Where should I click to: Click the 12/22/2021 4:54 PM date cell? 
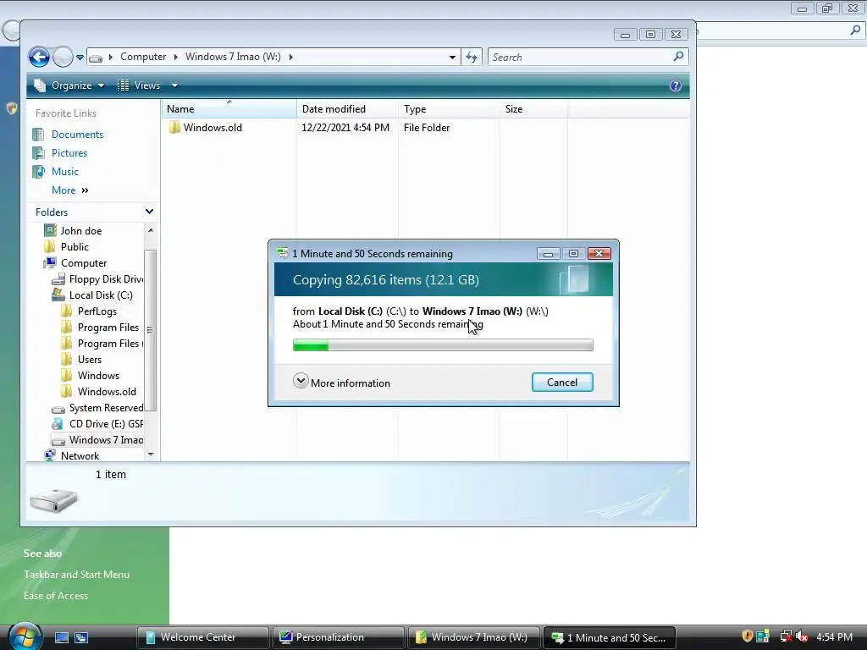(x=345, y=128)
